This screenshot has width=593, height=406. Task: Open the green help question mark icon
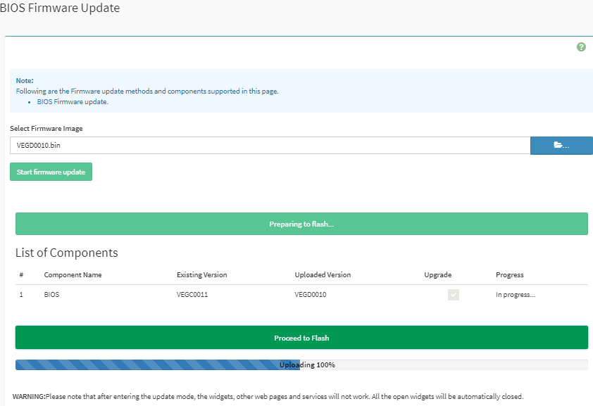click(581, 47)
